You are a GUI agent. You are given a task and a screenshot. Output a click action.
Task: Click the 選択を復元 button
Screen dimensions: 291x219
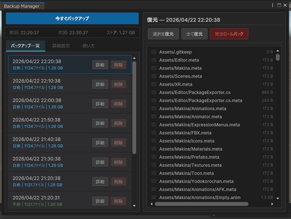pos(163,34)
